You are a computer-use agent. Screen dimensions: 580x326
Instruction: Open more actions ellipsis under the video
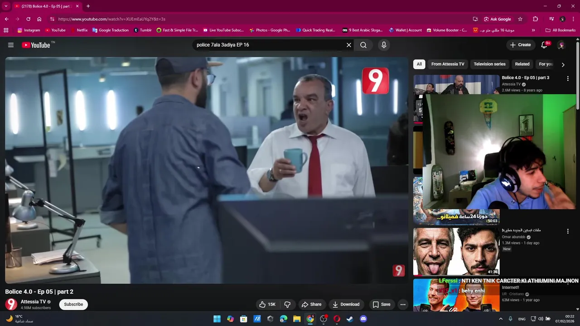point(403,304)
